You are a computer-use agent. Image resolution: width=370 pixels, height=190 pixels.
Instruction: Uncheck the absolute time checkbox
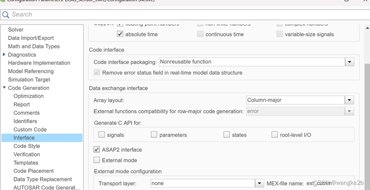120,34
